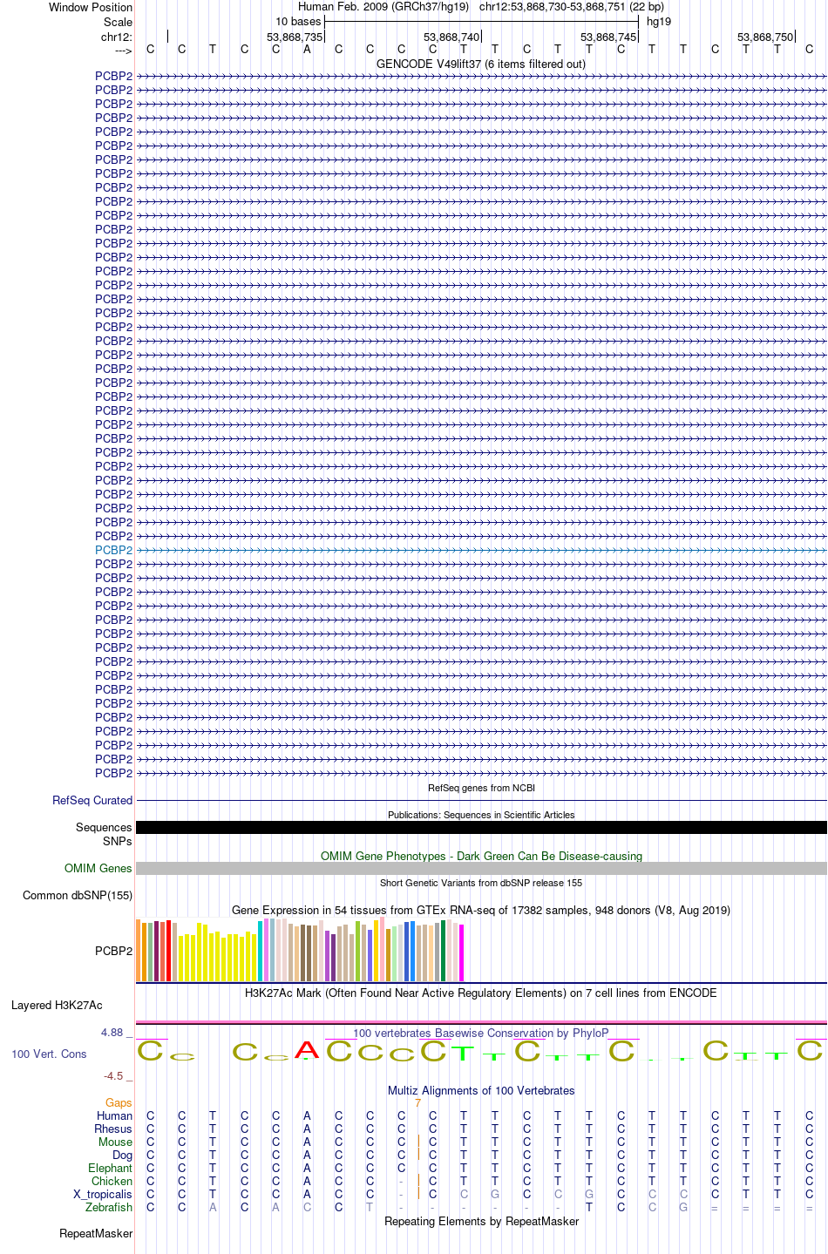Viewport: 828px width, 1254px height.
Task: Open the GENCODE V49lift37 track title
Action: point(481,64)
